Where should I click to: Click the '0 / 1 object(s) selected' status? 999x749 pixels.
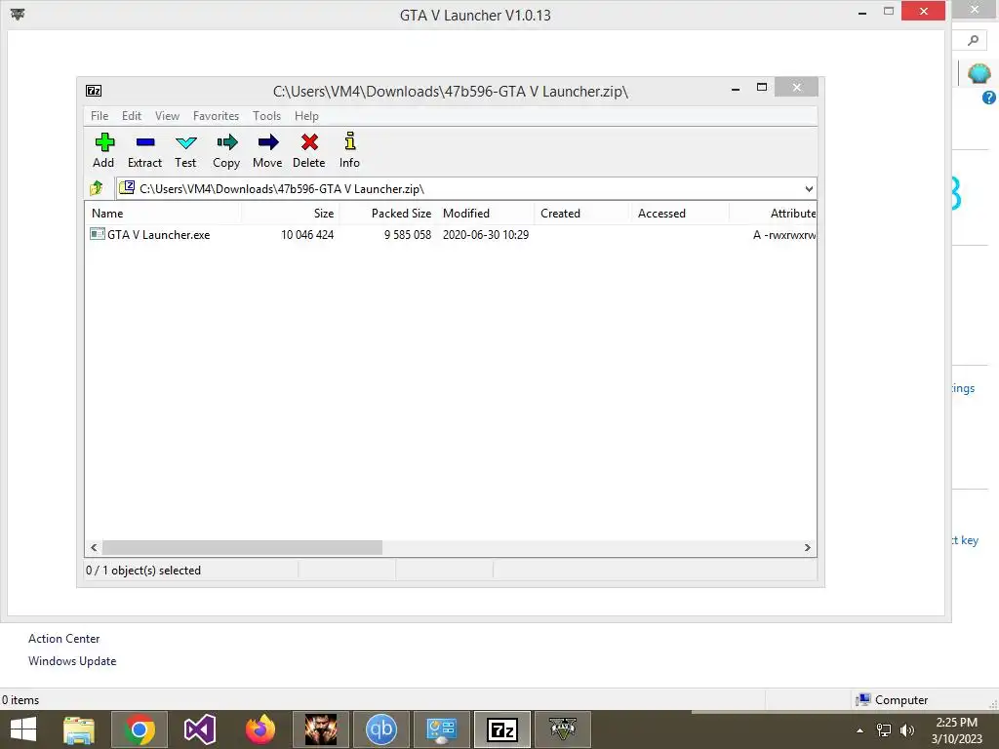click(143, 571)
